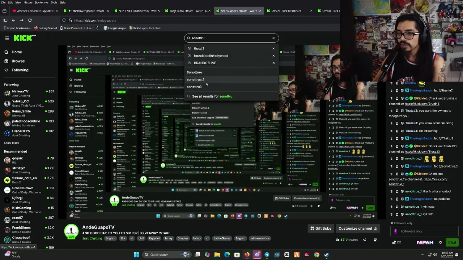Open strixtlyz recommended channel
The image size is (463, 260).
point(29,170)
